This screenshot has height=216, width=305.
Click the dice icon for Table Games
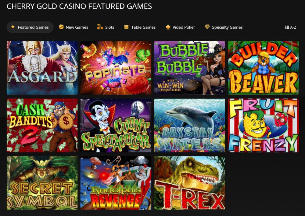coord(127,27)
